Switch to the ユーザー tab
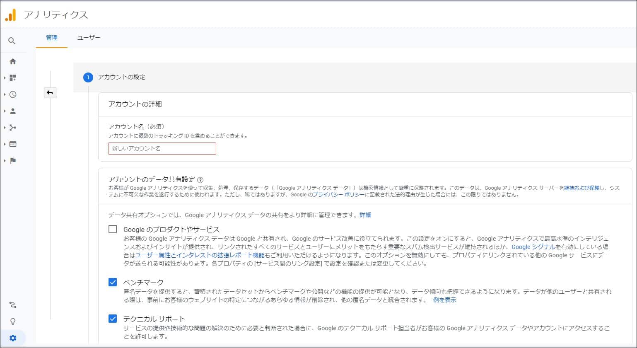637x348 pixels. click(x=89, y=38)
